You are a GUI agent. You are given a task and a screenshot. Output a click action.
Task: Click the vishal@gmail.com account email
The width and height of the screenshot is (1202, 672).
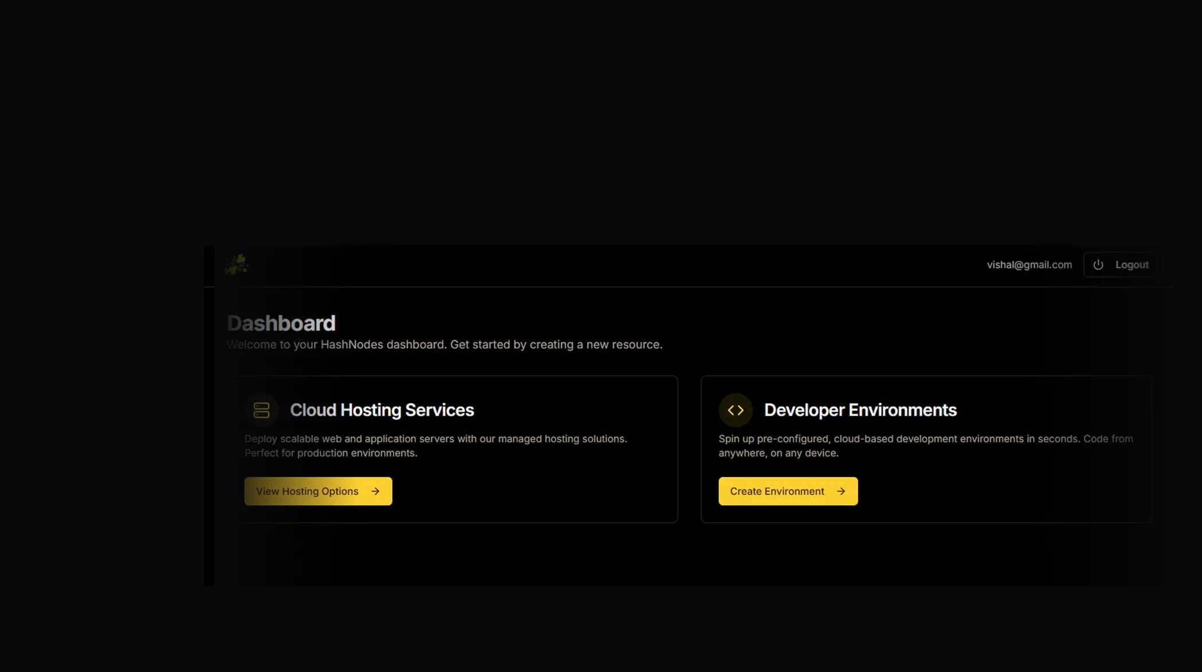point(1030,264)
